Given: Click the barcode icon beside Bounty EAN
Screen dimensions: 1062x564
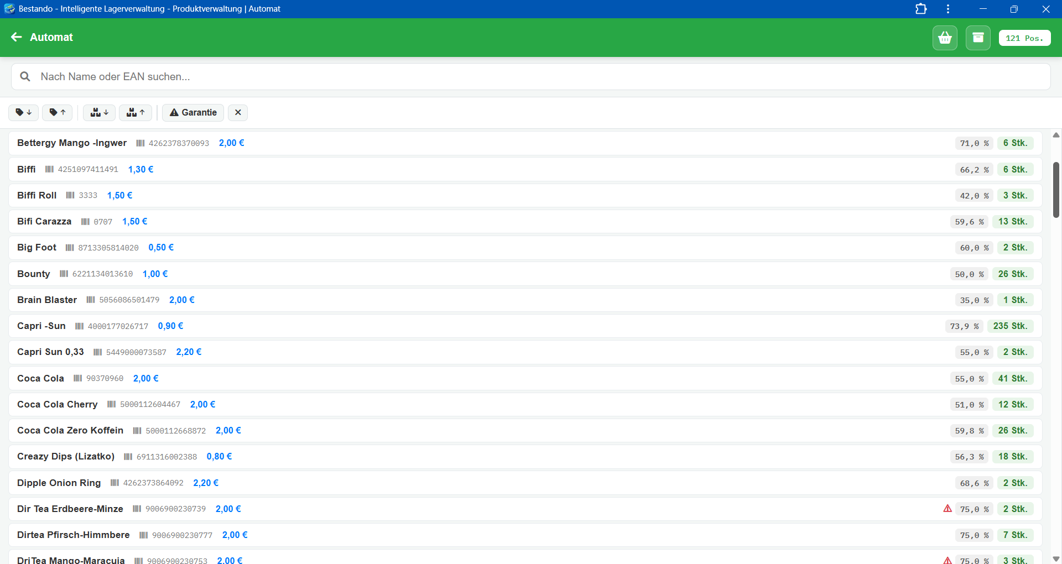Looking at the screenshot, I should click(64, 274).
